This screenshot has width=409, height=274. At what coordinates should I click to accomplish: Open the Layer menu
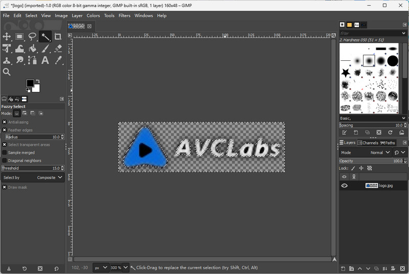pos(77,16)
